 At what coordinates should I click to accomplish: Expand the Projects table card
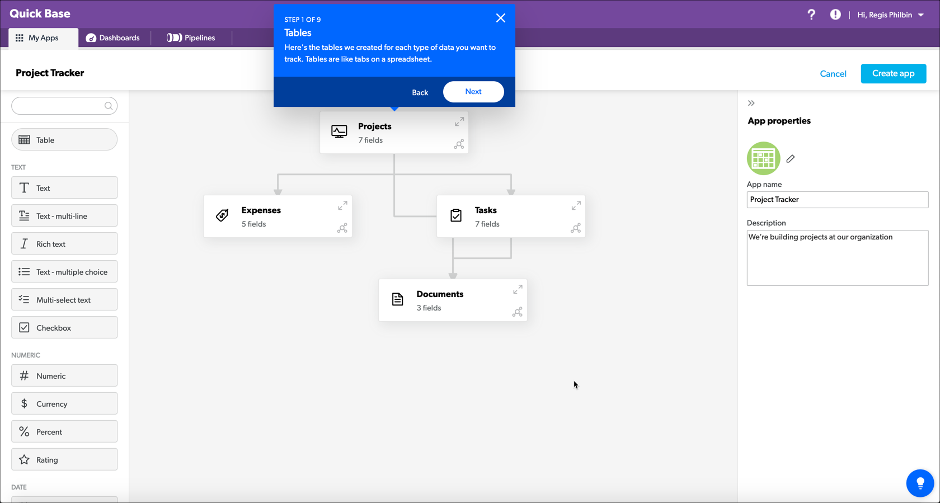pos(459,121)
